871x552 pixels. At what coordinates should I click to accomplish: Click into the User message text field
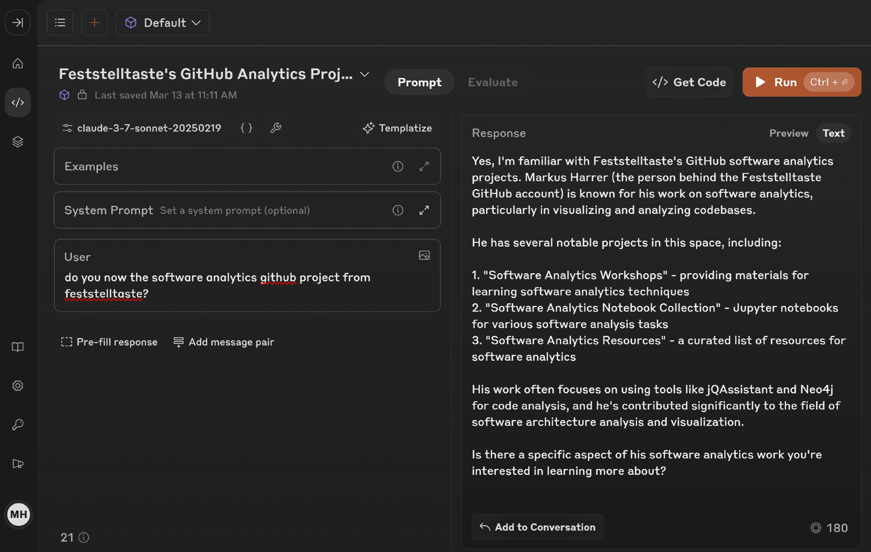tap(247, 285)
